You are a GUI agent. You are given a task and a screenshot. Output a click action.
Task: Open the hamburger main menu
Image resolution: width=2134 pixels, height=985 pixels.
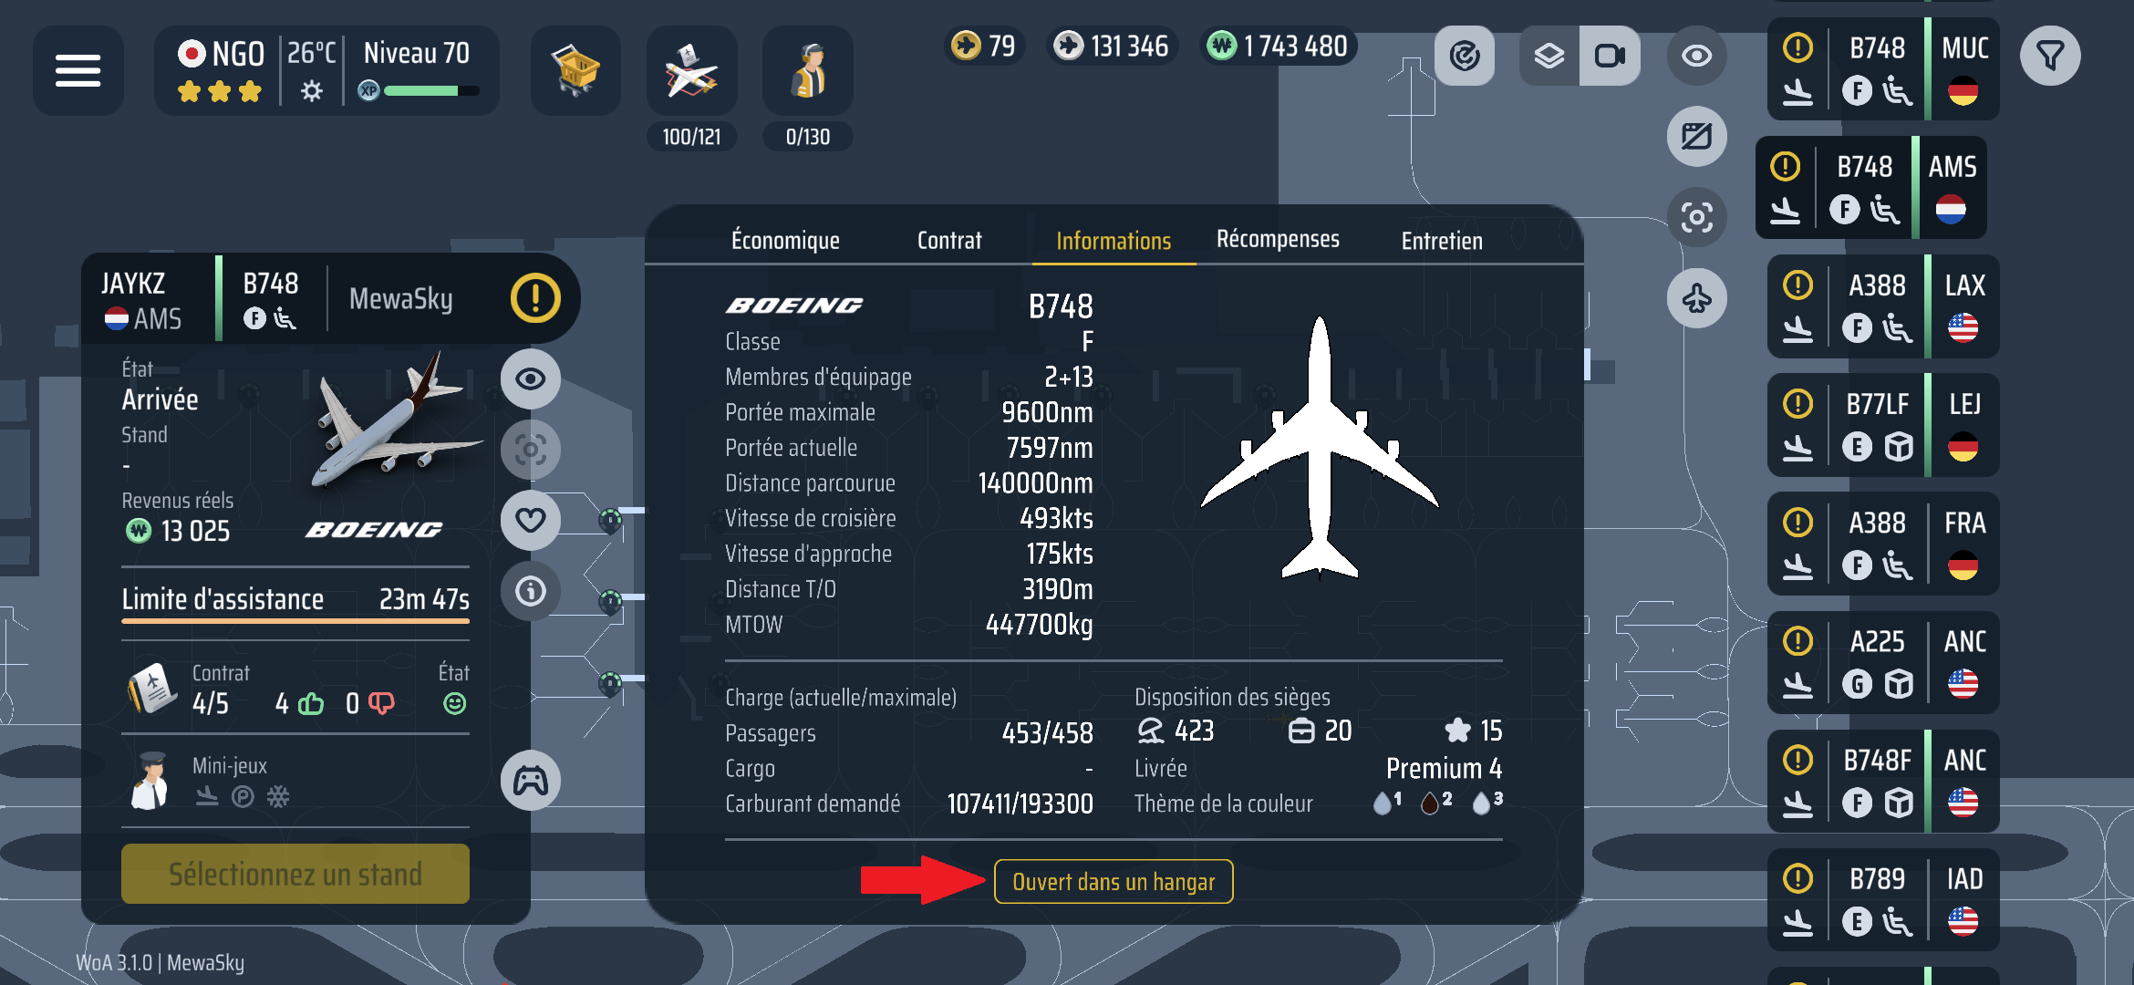pos(78,70)
